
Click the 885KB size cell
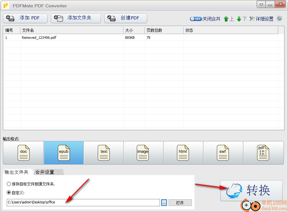point(130,38)
